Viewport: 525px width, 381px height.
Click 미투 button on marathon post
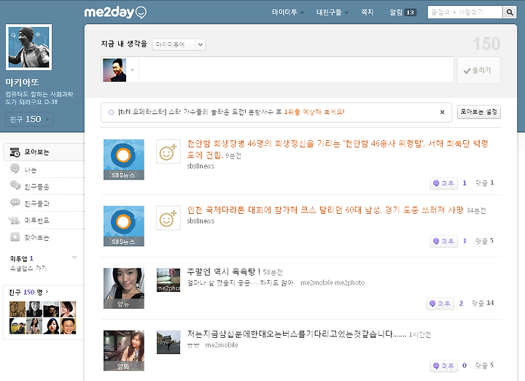[x=443, y=242]
